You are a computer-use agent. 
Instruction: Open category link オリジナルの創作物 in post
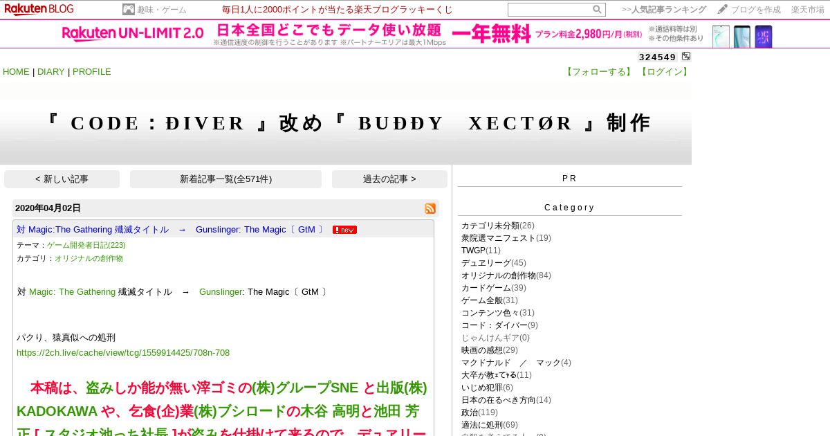(x=89, y=258)
